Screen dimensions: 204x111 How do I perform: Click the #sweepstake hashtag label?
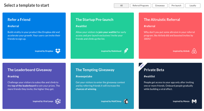point(84,76)
